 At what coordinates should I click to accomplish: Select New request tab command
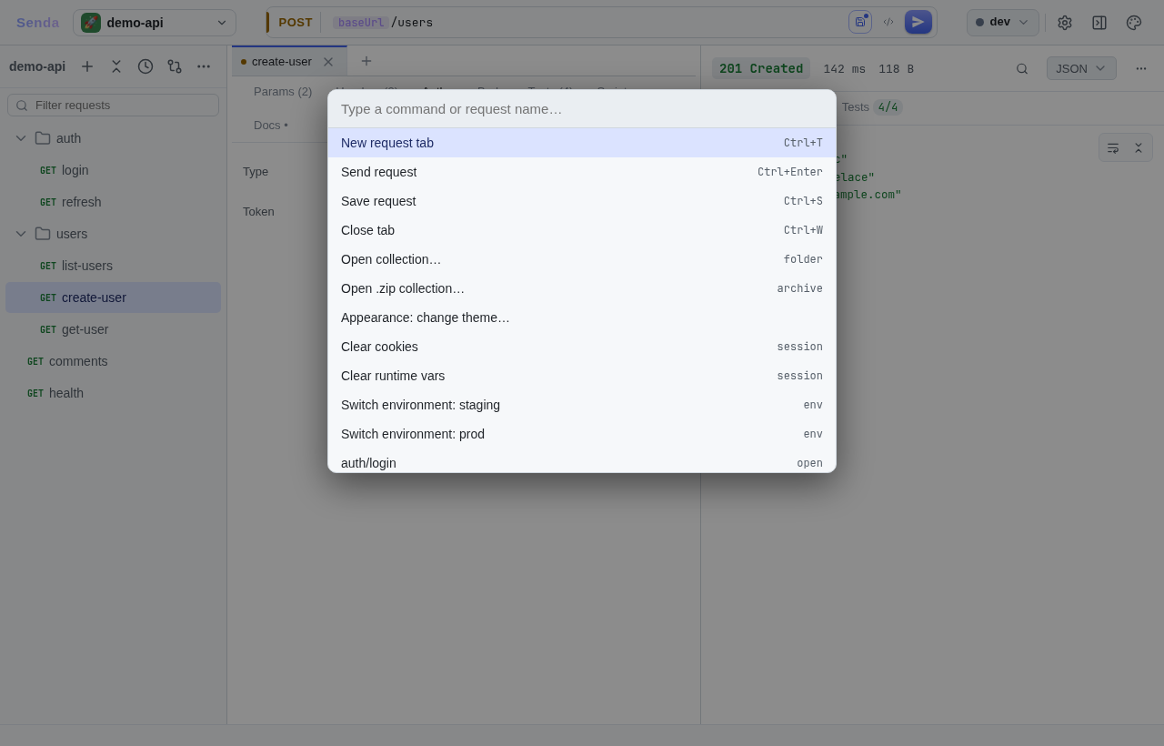(x=582, y=143)
